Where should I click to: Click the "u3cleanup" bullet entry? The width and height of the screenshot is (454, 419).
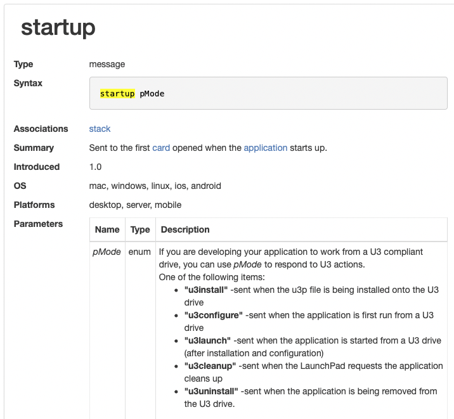pos(210,366)
